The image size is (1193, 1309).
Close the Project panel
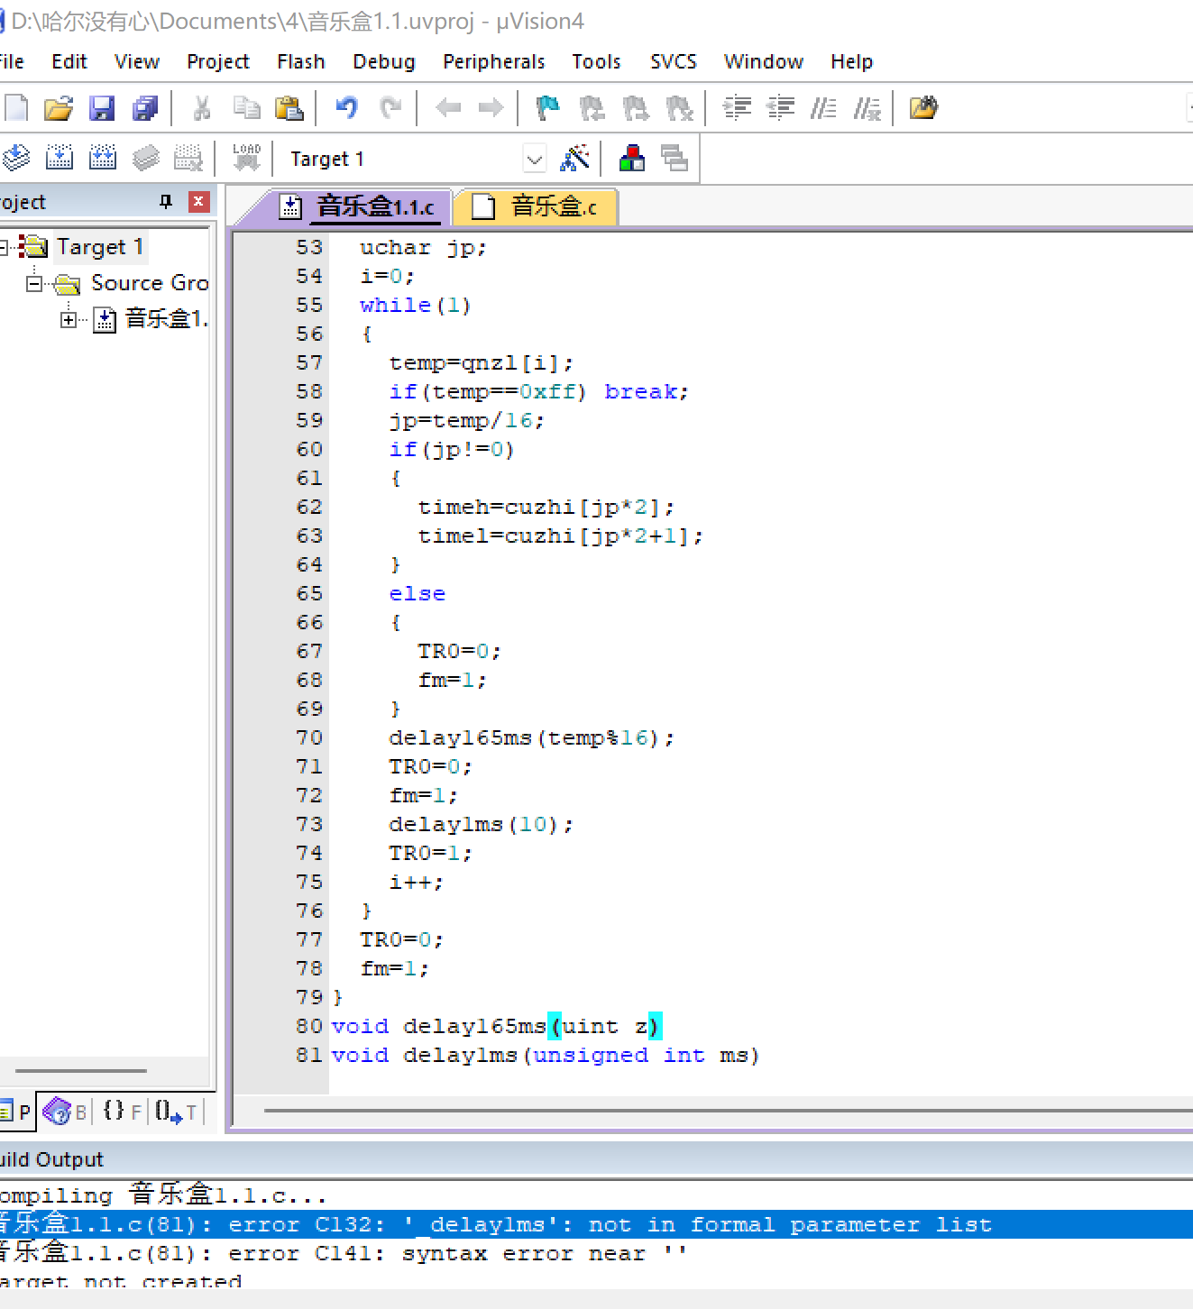[x=199, y=201]
